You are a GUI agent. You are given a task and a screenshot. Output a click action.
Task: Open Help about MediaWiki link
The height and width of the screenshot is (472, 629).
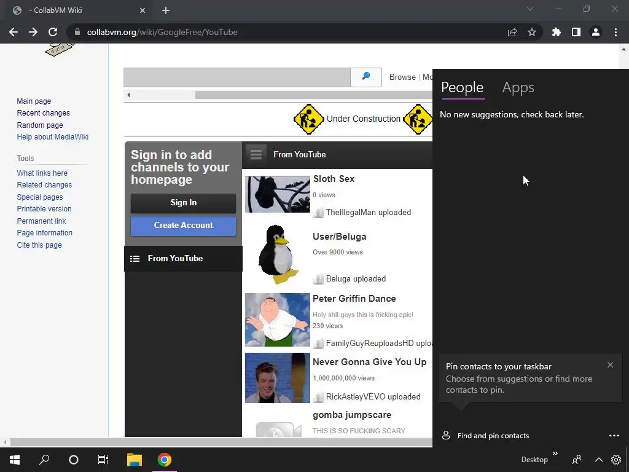coord(53,137)
